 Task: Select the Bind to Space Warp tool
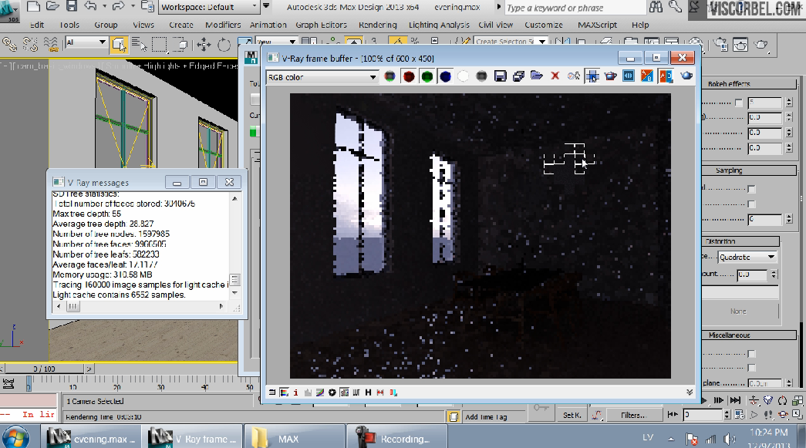tap(51, 45)
